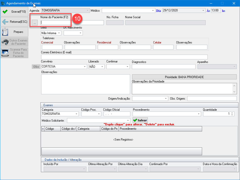Screen dimensions: 240x180
Task: Click the ellipsis patient search button
Action: click(x=35, y=23)
